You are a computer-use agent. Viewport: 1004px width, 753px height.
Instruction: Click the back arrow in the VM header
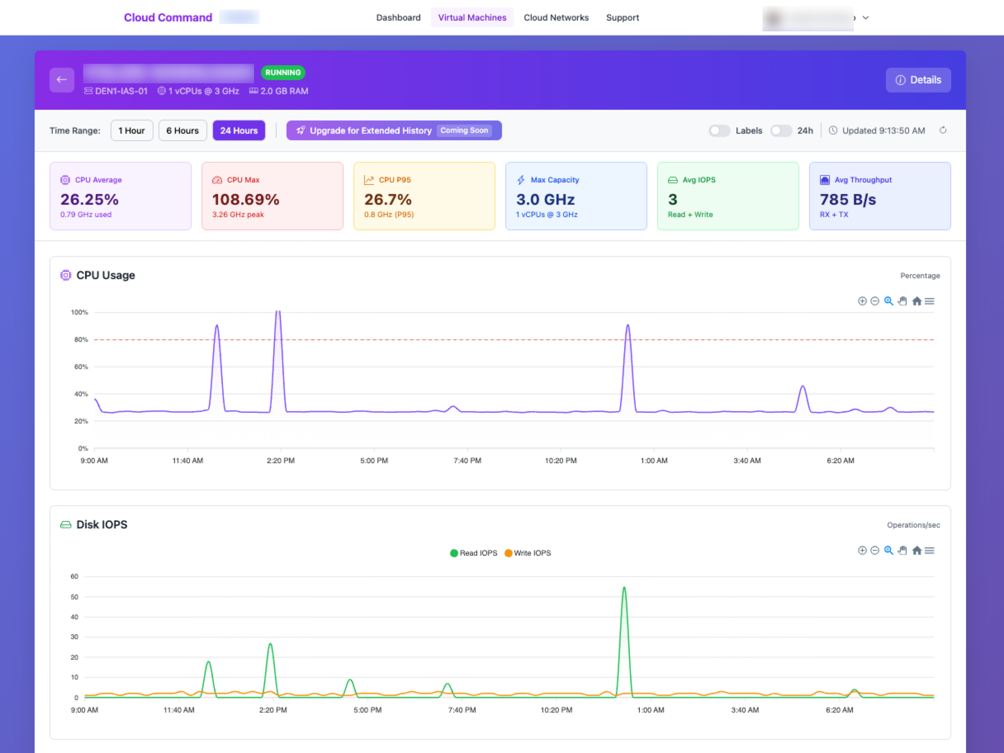tap(62, 80)
